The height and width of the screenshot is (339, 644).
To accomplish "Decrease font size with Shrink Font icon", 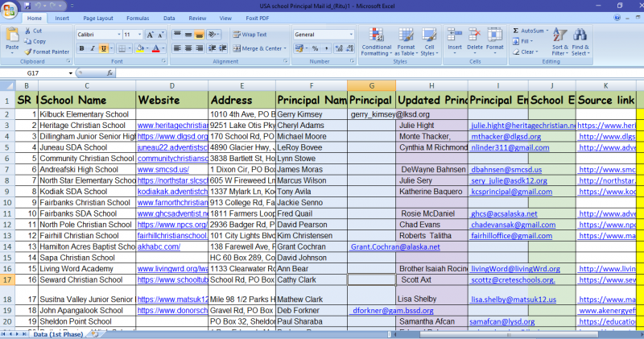I will pyautogui.click(x=160, y=35).
